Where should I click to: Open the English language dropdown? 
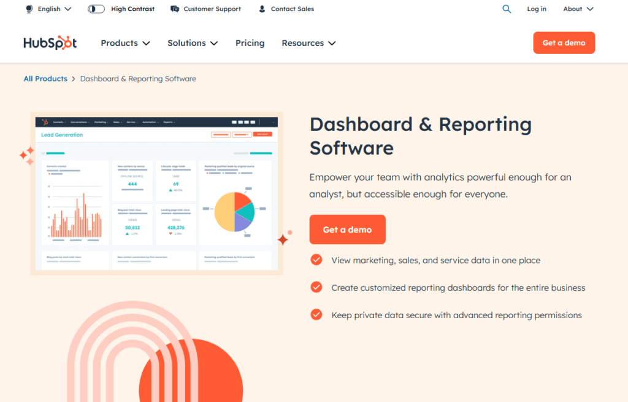point(49,9)
